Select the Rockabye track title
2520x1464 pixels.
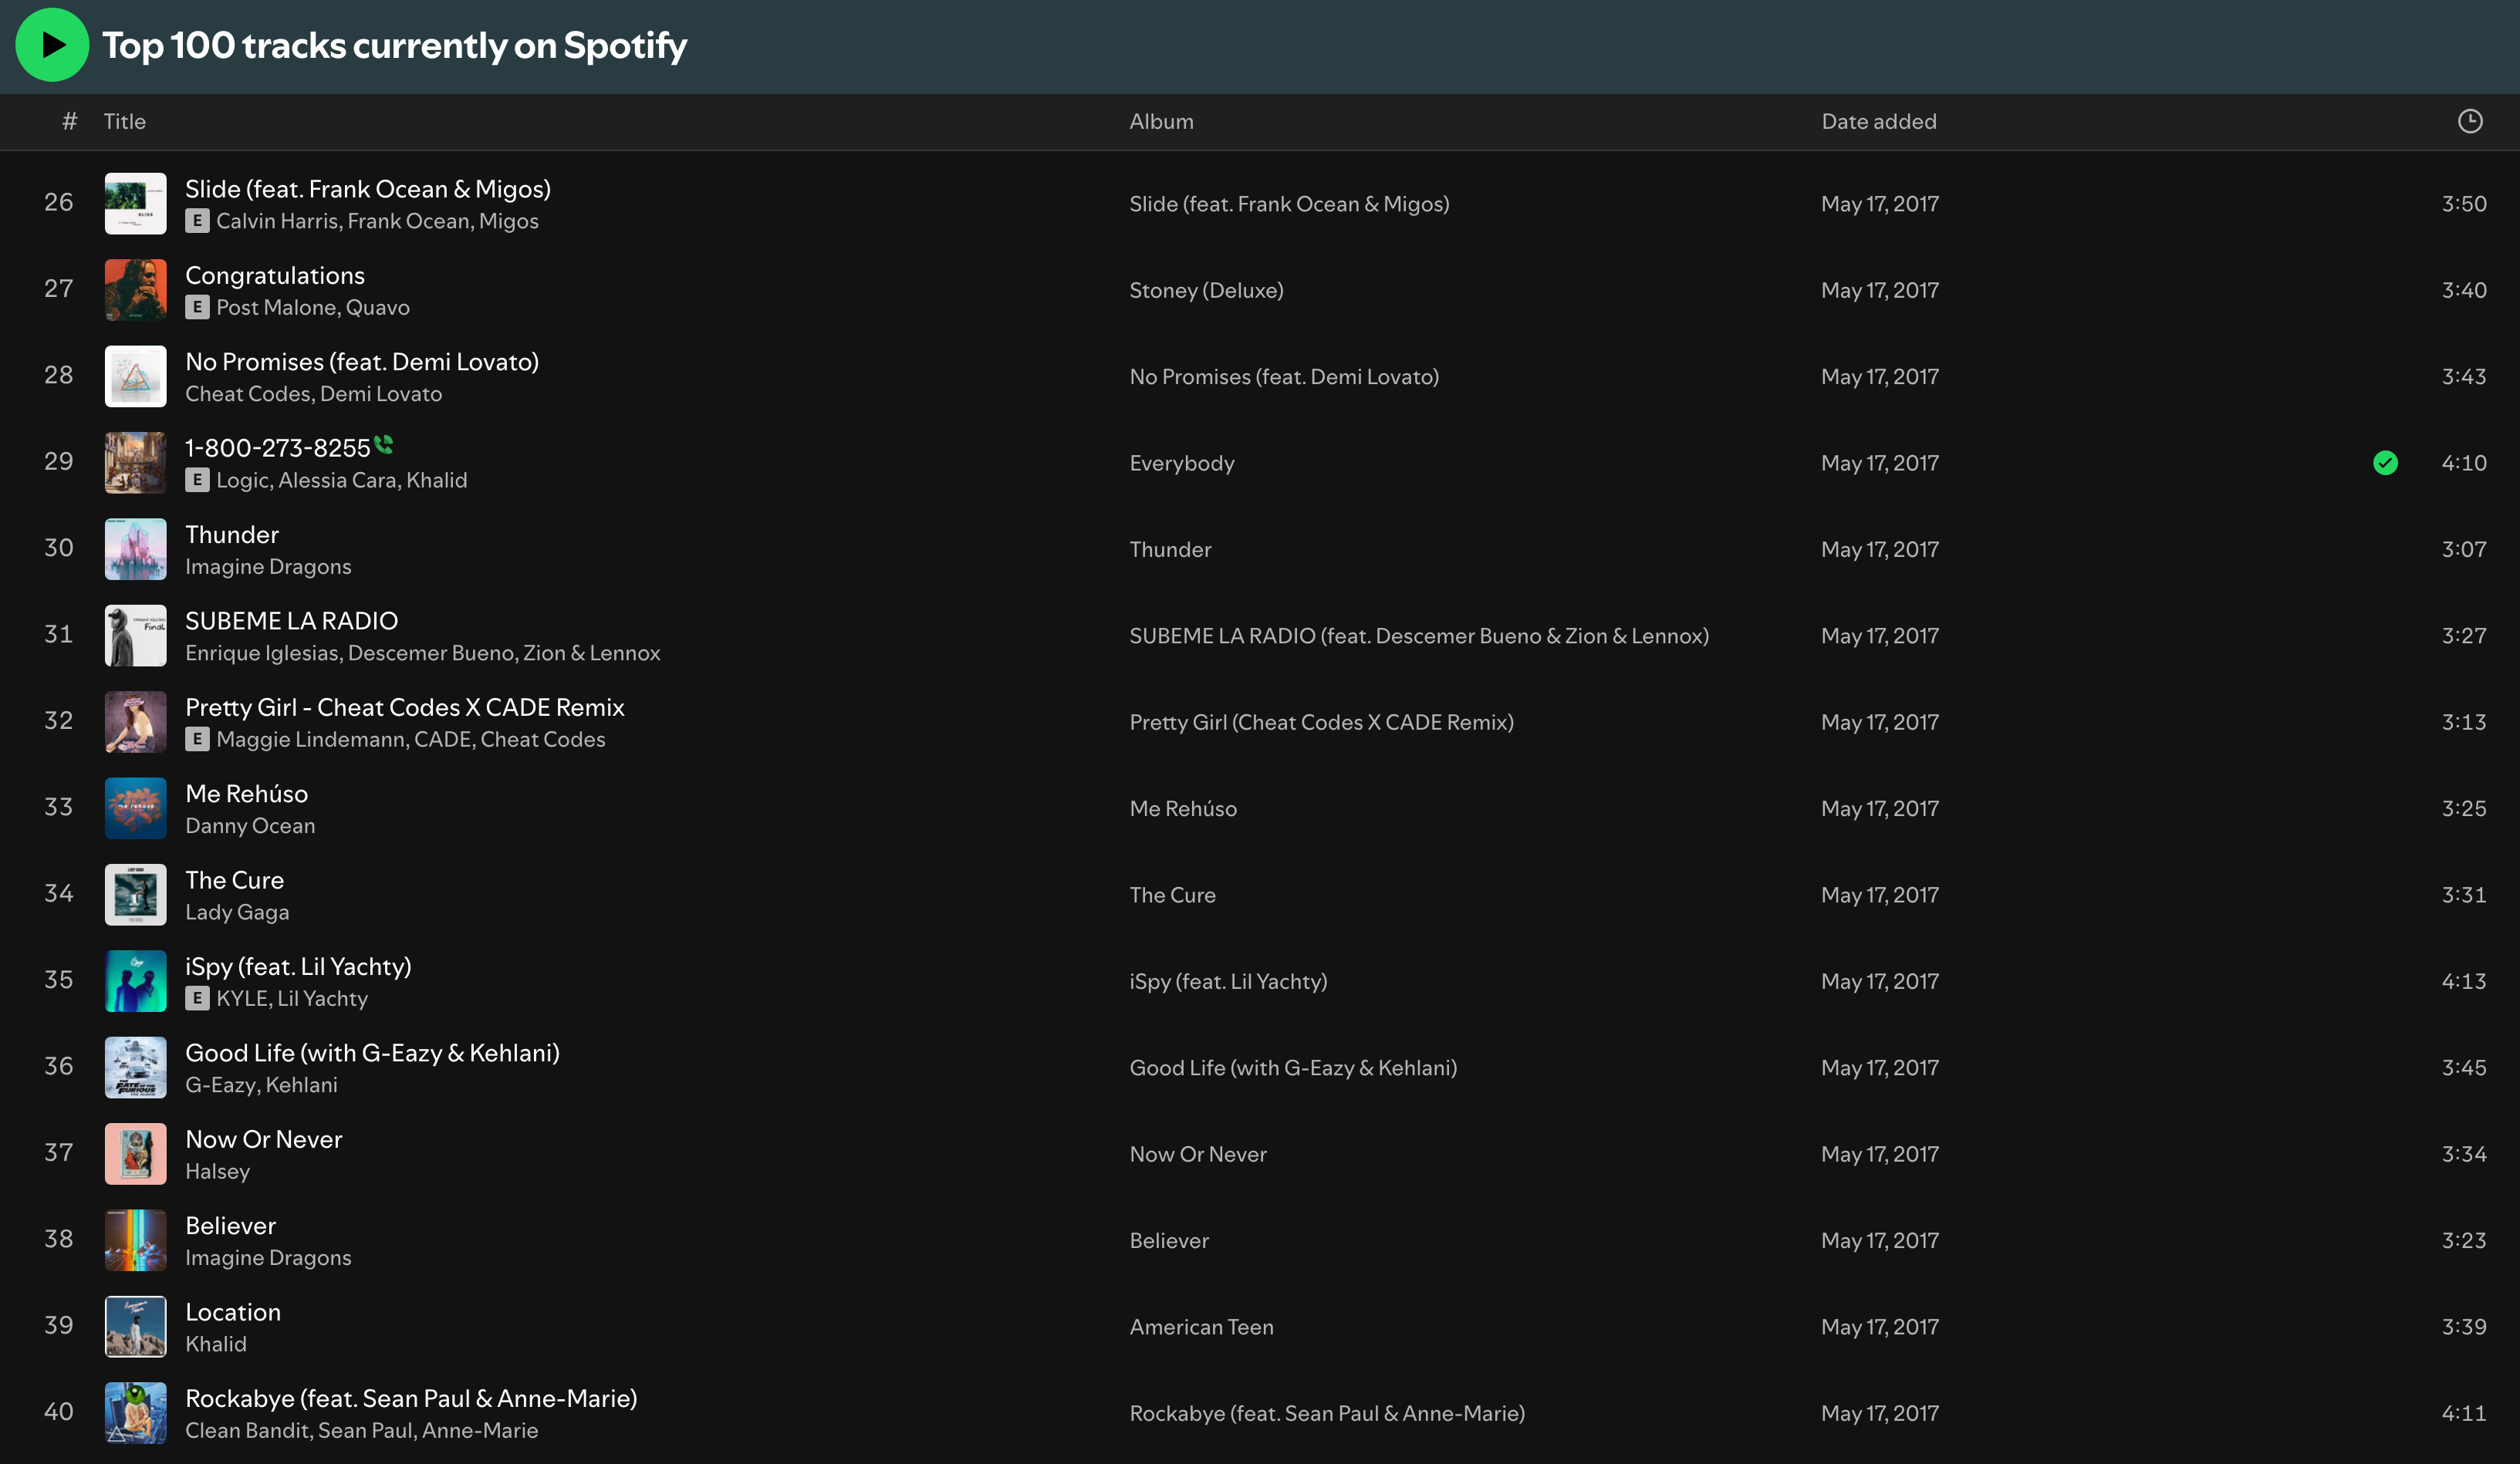click(x=411, y=1398)
